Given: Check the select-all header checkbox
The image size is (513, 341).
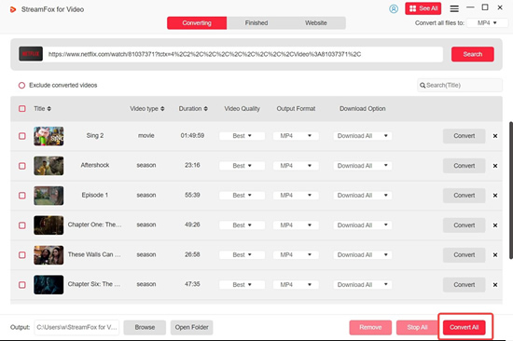Looking at the screenshot, I should (x=22, y=109).
